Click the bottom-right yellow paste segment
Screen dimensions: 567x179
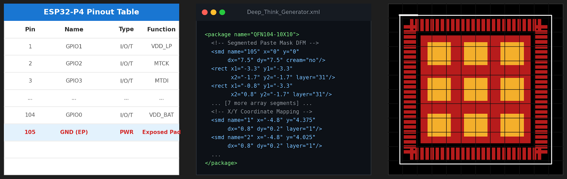tap(512, 125)
